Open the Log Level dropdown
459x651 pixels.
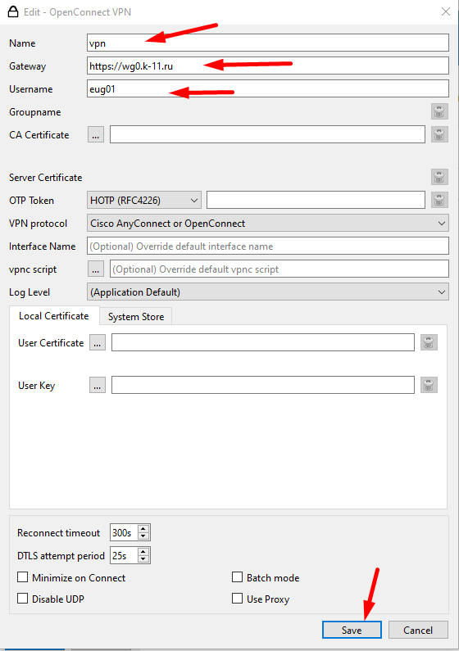tap(268, 292)
